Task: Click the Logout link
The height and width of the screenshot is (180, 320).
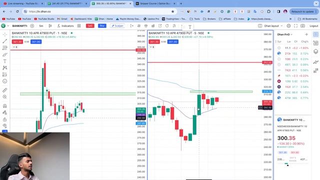Action: (313, 26)
